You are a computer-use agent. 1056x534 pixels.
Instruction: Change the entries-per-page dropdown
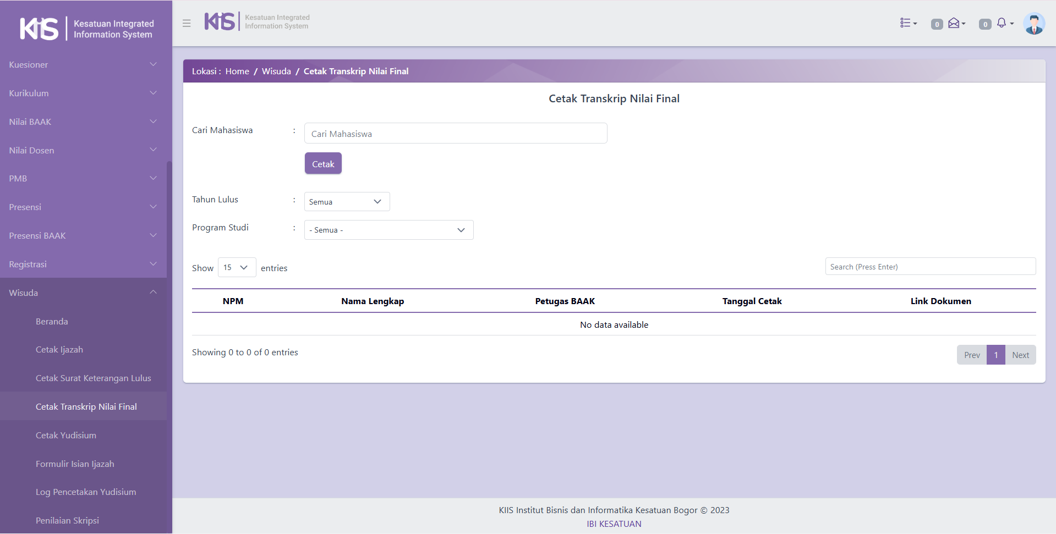click(237, 267)
